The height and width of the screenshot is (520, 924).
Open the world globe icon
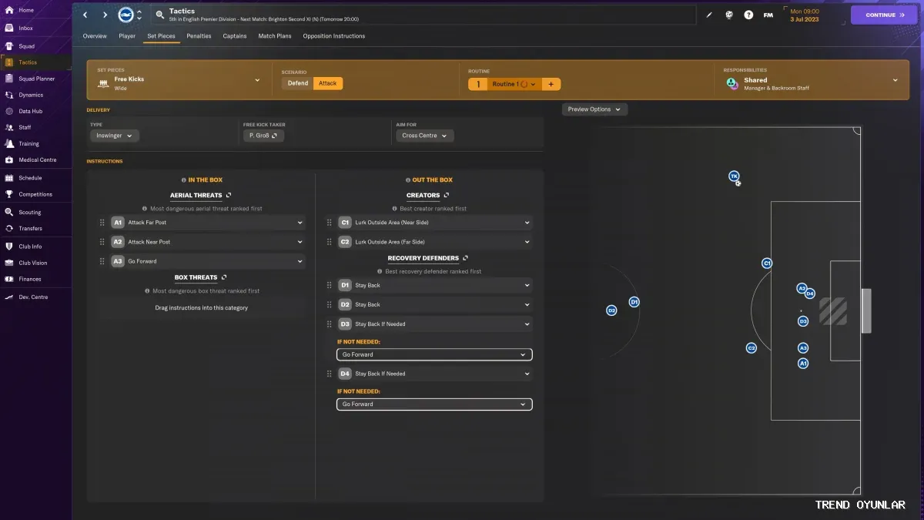(x=729, y=15)
